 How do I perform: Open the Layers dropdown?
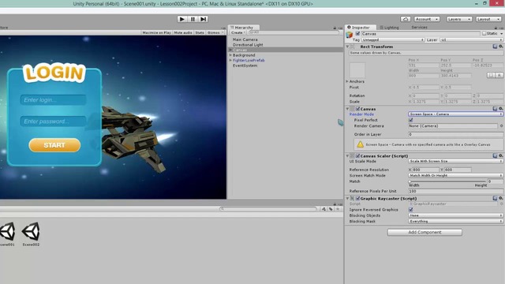click(459, 19)
